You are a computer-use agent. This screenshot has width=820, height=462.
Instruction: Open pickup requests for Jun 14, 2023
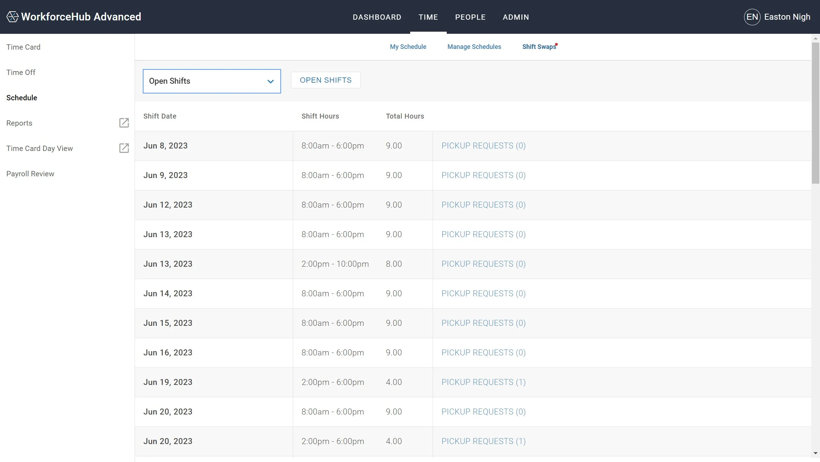[x=484, y=293]
